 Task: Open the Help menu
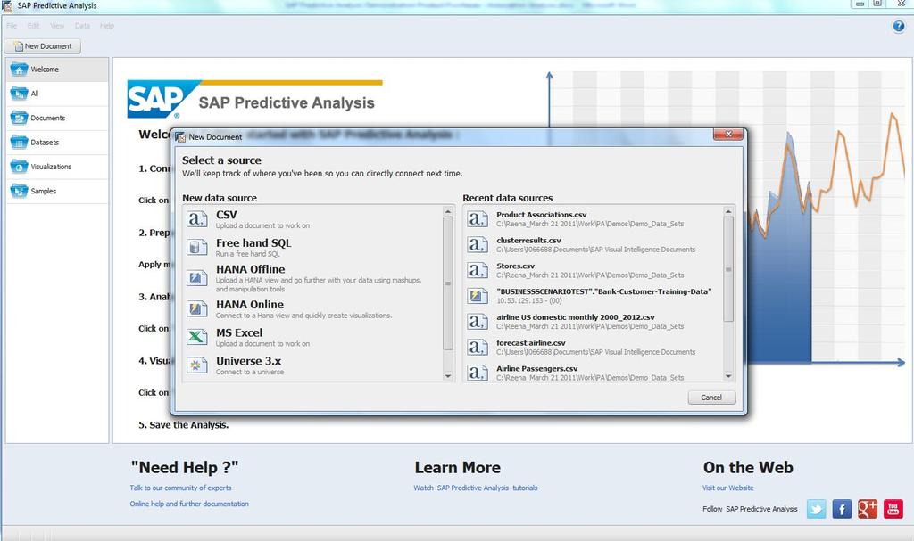click(x=107, y=26)
